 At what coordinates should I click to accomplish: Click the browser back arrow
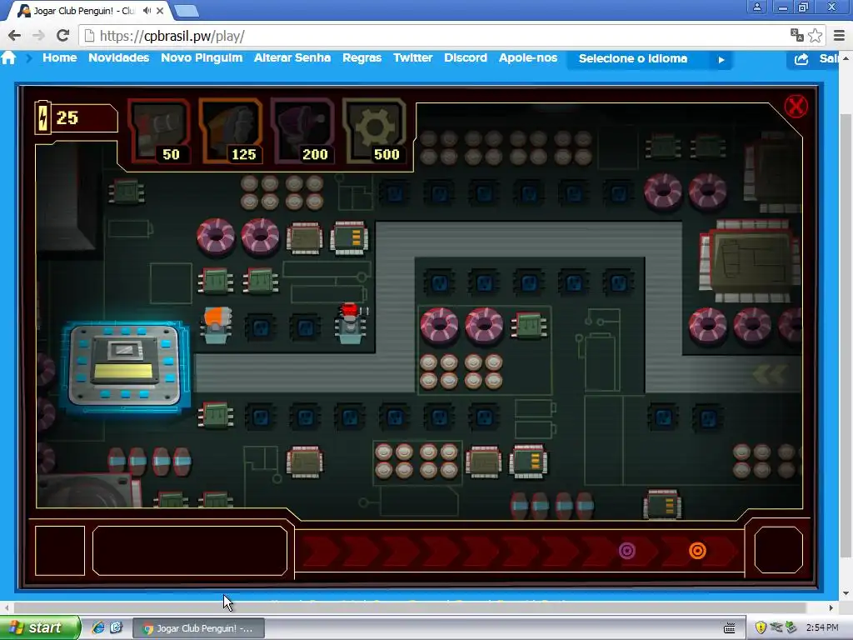pyautogui.click(x=15, y=36)
